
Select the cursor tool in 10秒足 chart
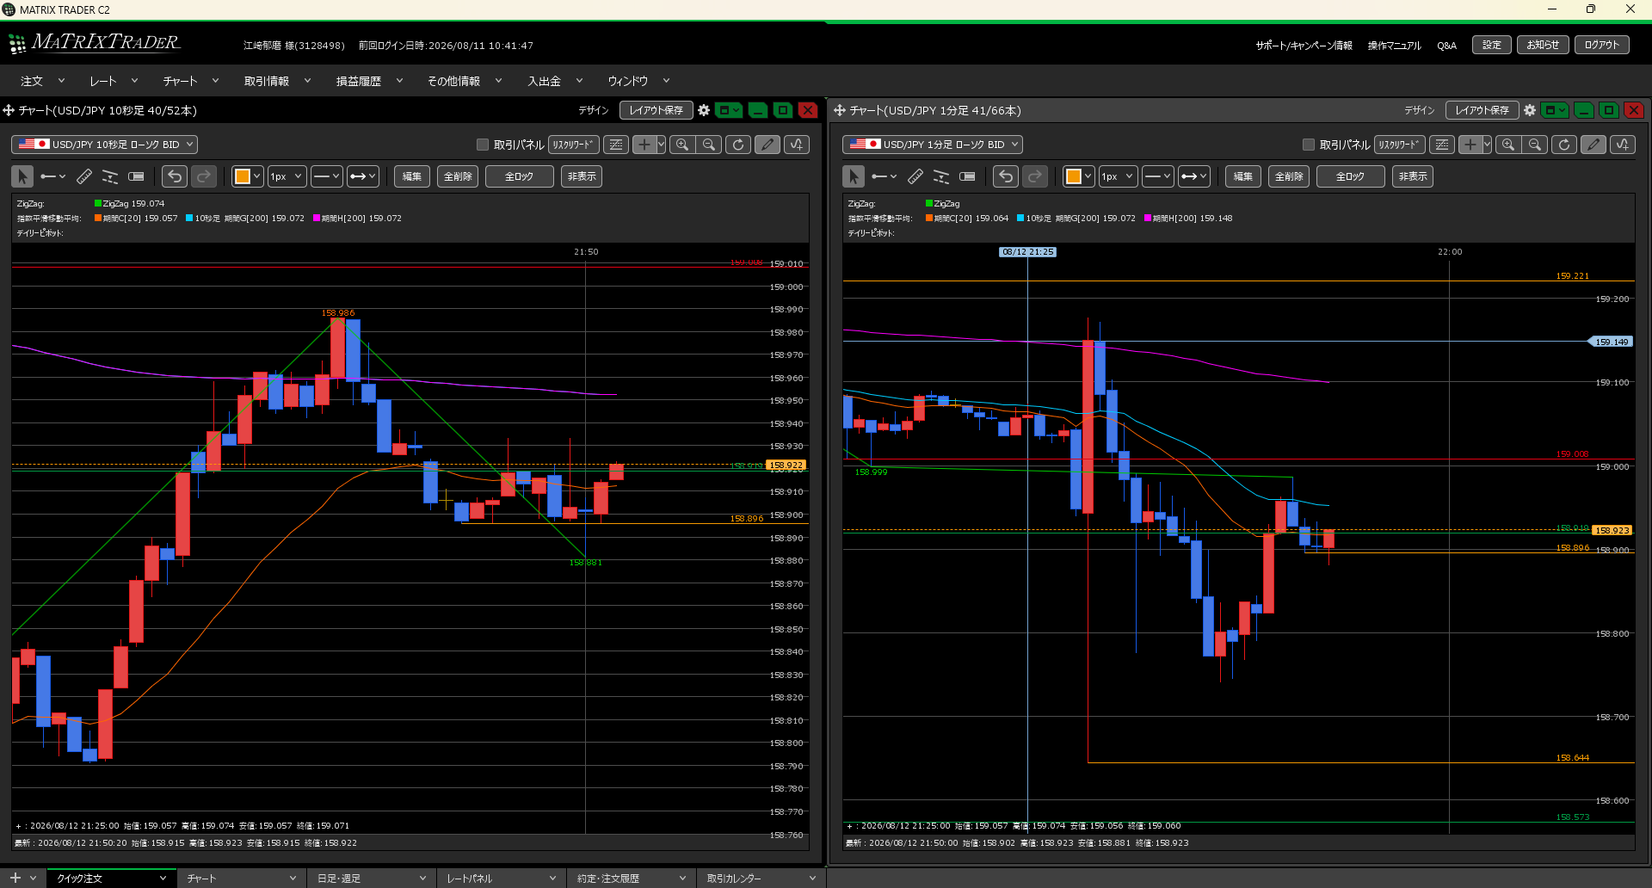[22, 176]
